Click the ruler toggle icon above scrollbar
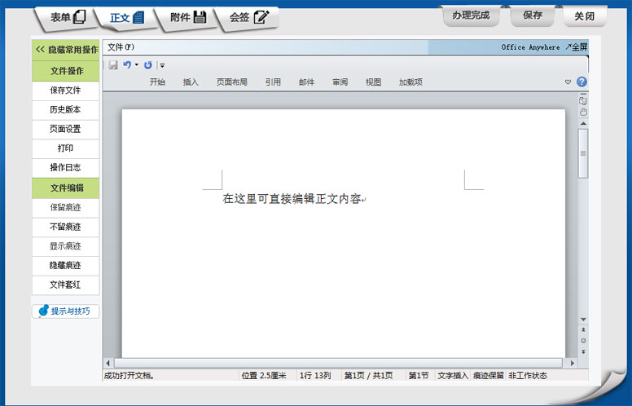Viewport: 632px width, 406px height. point(583,100)
